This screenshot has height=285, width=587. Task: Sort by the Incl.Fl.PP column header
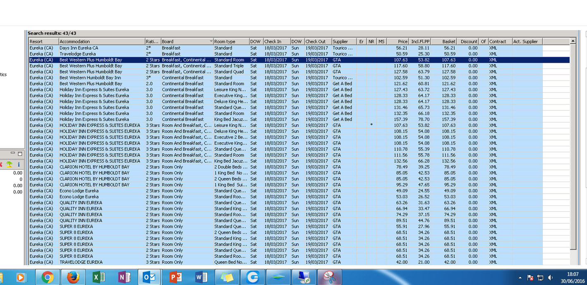420,42
